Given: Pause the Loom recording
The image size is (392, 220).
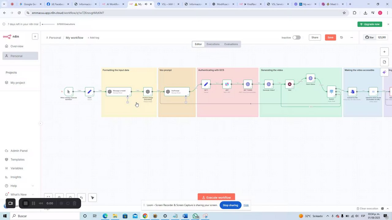Looking at the screenshot, I should (x=33, y=203).
